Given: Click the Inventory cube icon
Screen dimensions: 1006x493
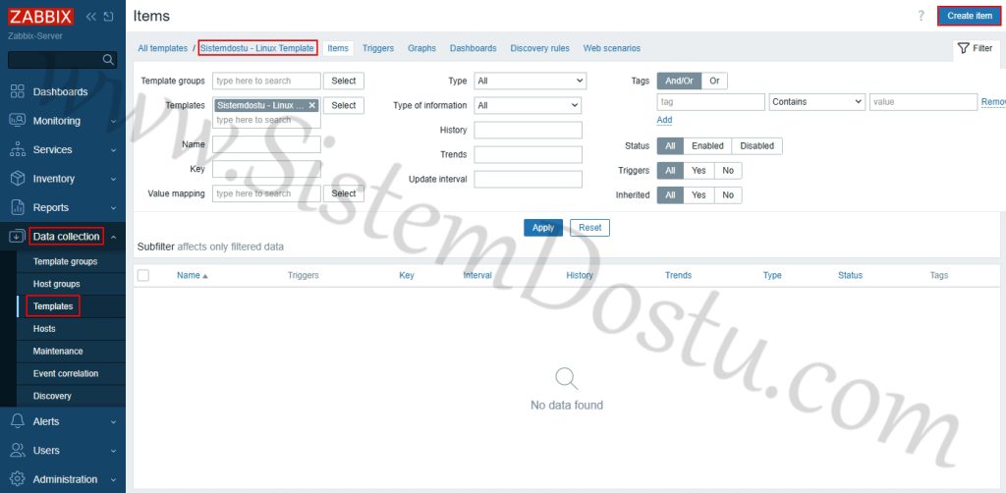Looking at the screenshot, I should click(x=18, y=178).
